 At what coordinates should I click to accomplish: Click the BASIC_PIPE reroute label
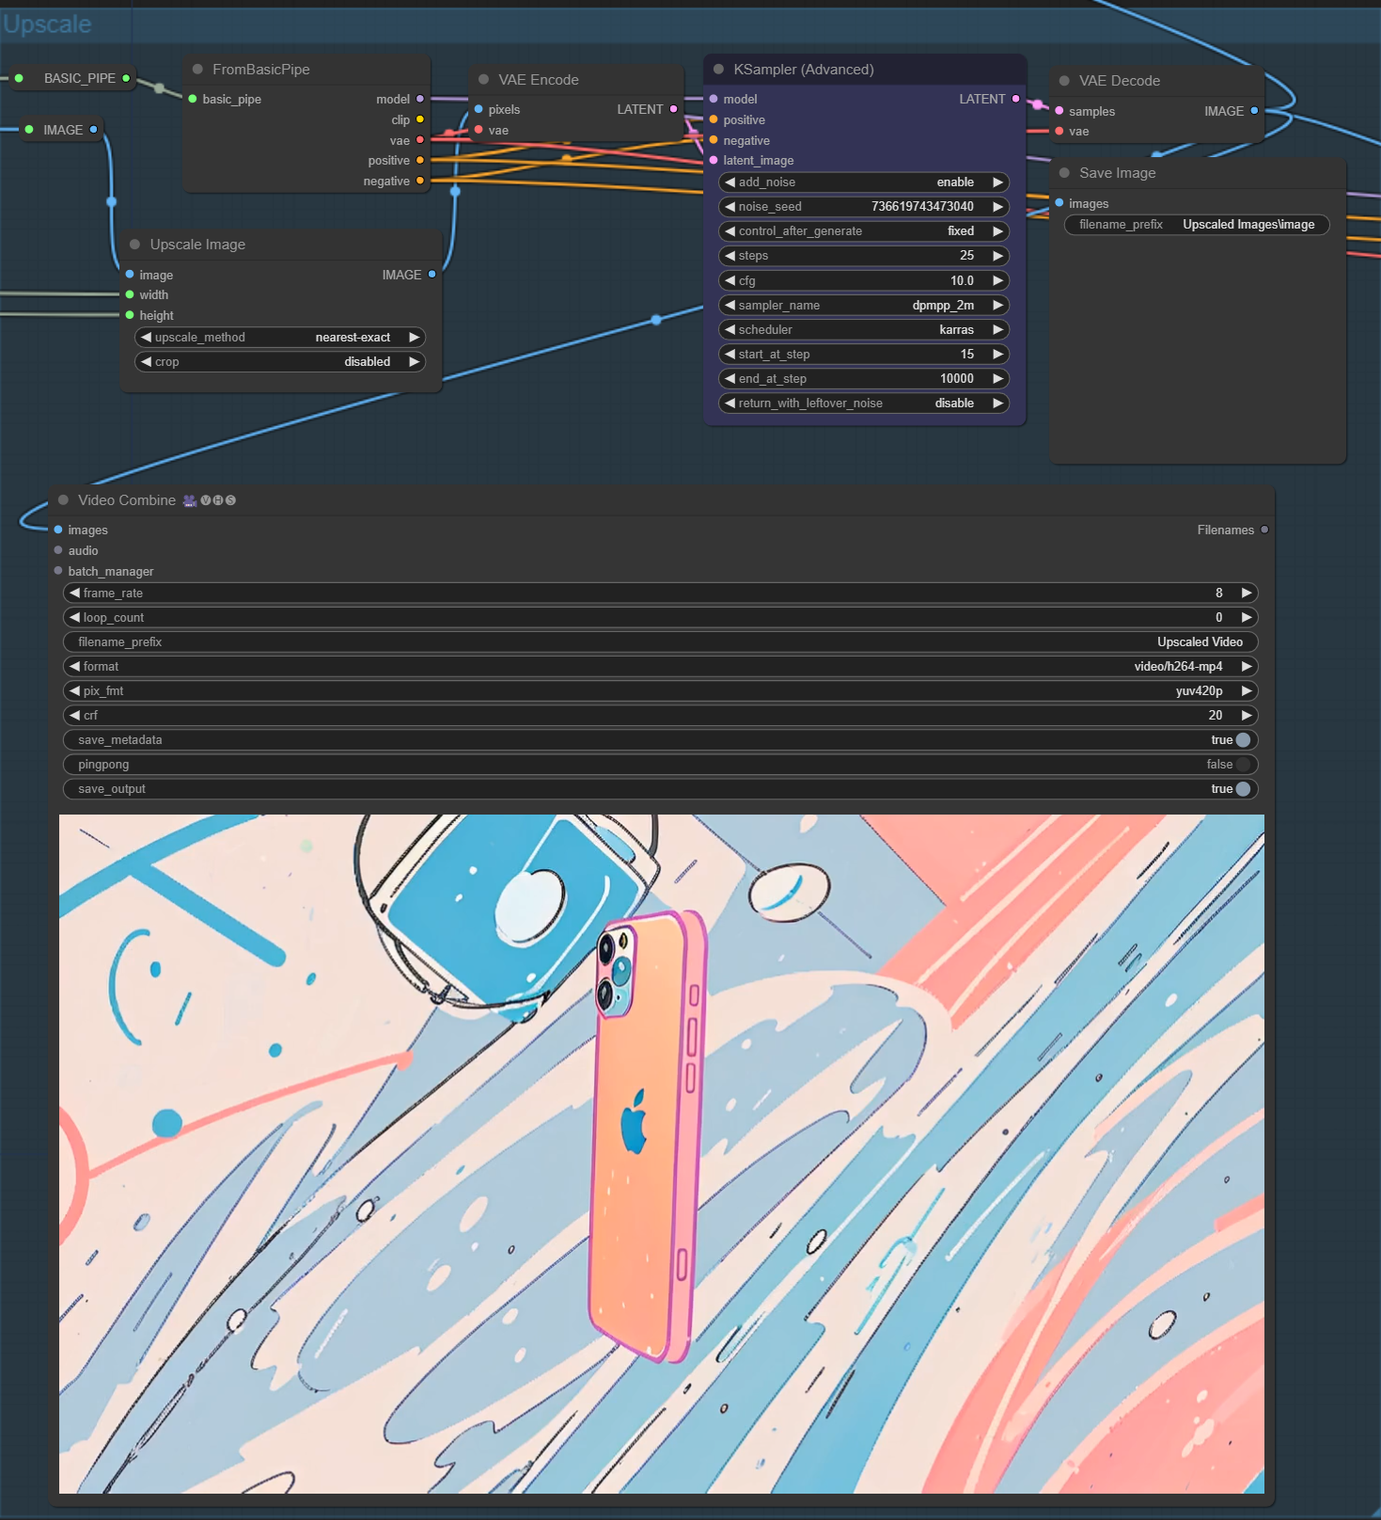point(80,78)
